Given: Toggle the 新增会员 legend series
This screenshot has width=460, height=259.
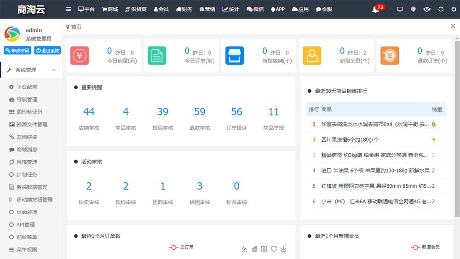Looking at the screenshot, I should (425, 247).
